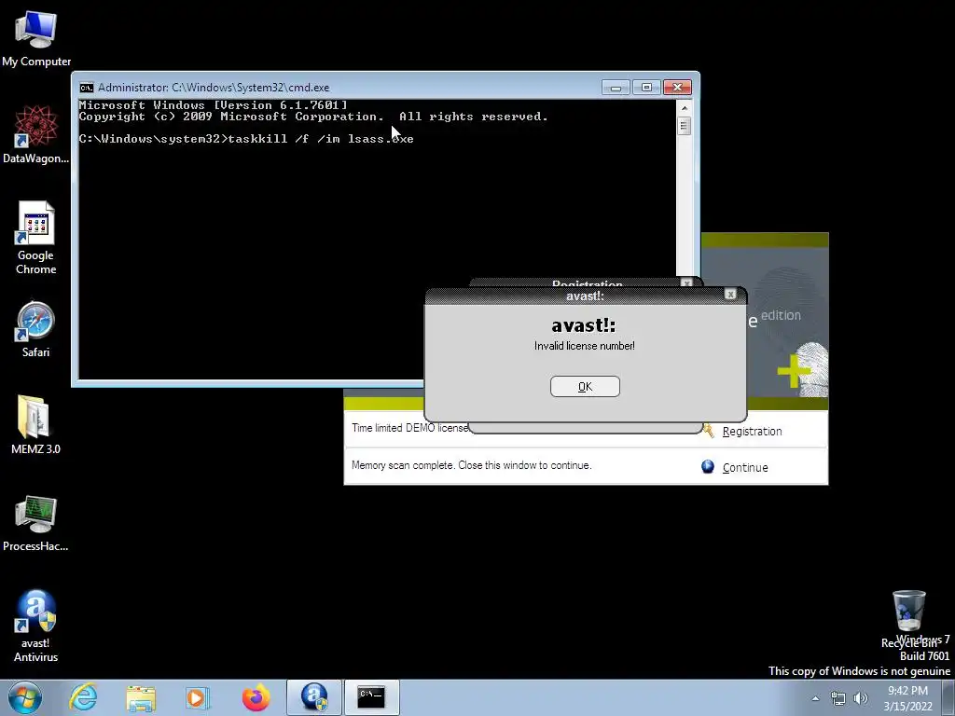Click the 'Memory scan complete' status text
This screenshot has height=716, width=955.
(x=471, y=465)
